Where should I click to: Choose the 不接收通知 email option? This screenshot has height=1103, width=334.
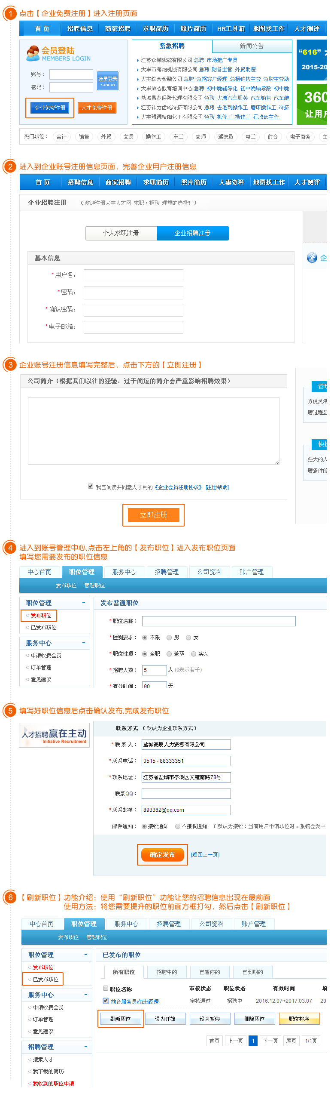click(x=178, y=826)
